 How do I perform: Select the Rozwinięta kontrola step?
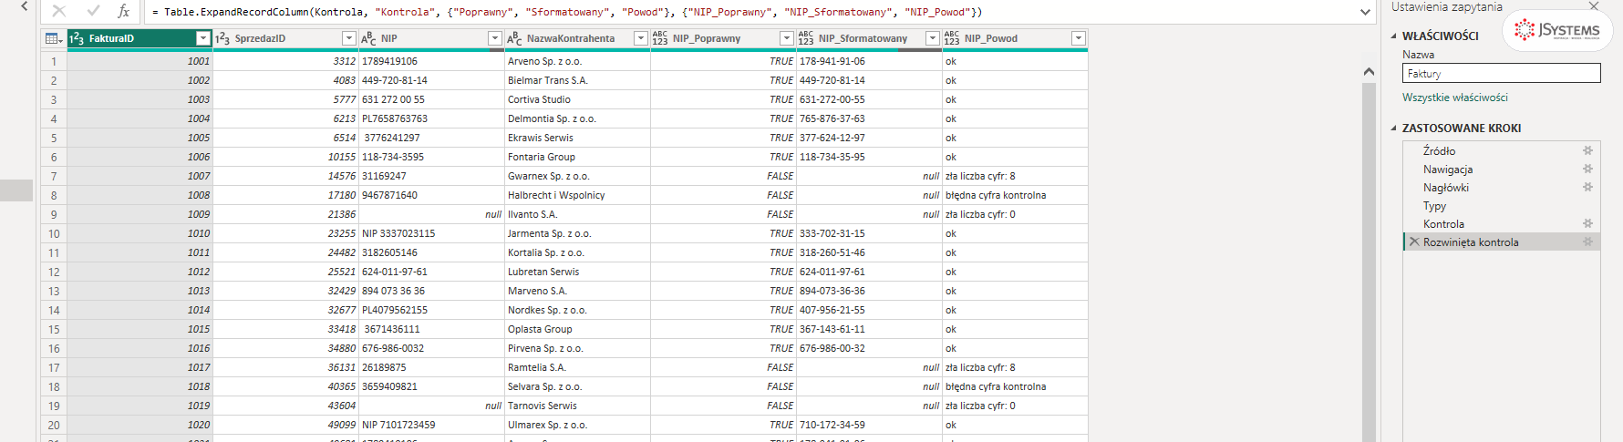point(1501,242)
